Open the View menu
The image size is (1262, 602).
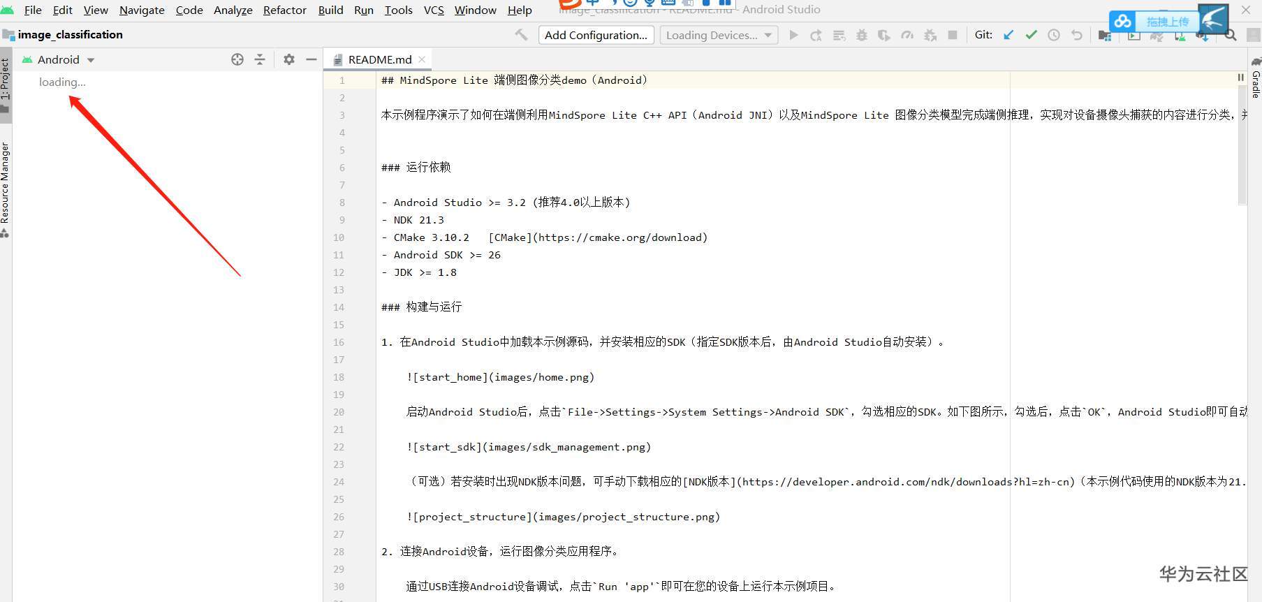point(96,10)
